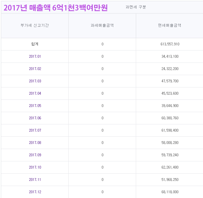Open the 2017.11 period link
203x198 pixels.
(35, 180)
